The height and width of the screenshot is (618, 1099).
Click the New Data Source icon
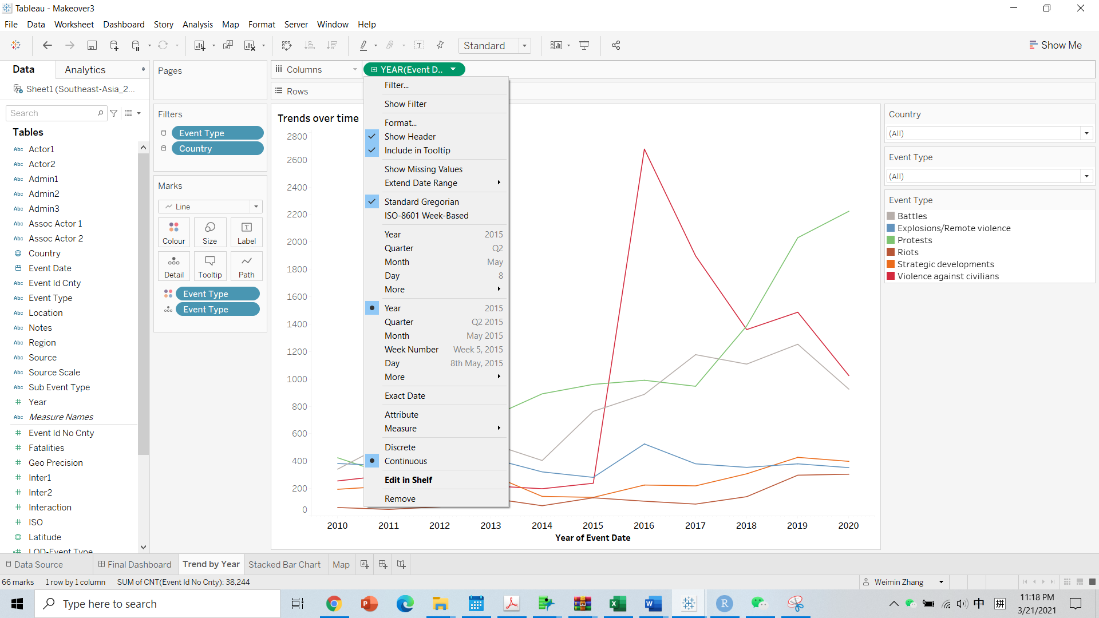(114, 46)
